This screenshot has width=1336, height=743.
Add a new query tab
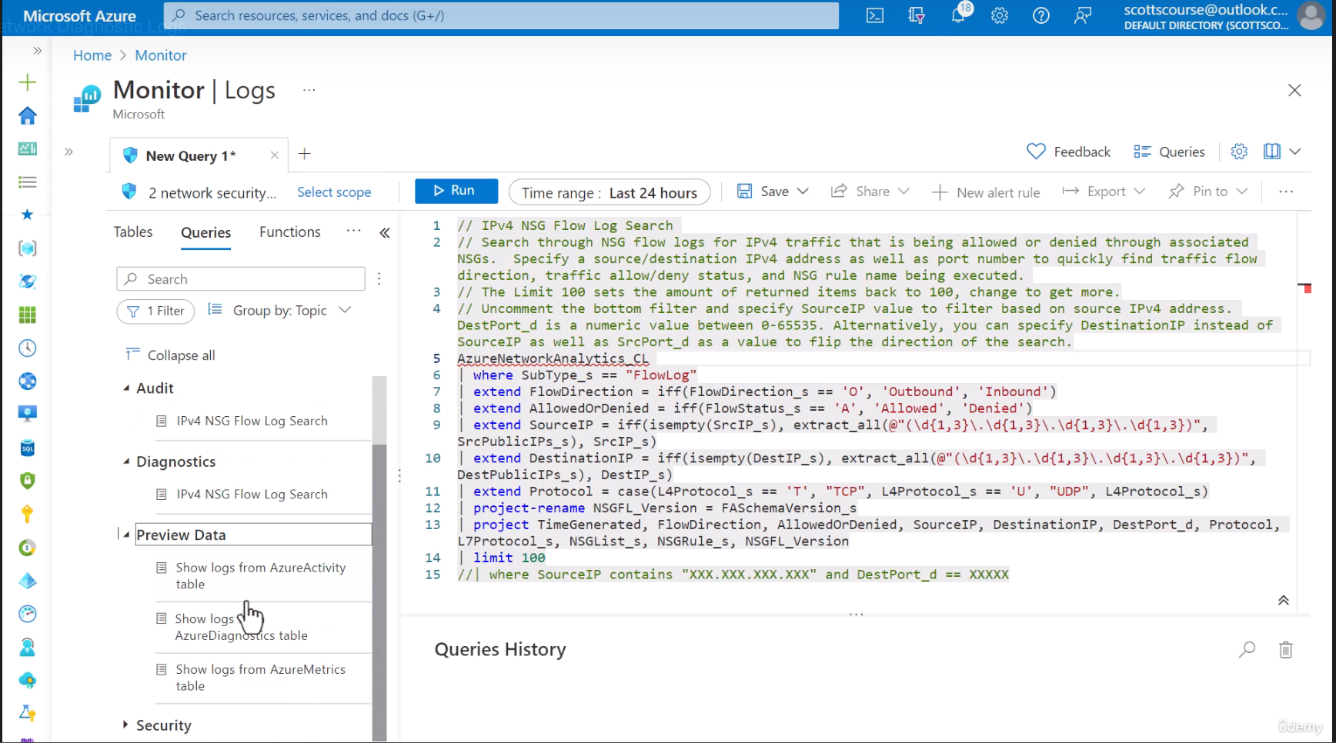point(305,154)
